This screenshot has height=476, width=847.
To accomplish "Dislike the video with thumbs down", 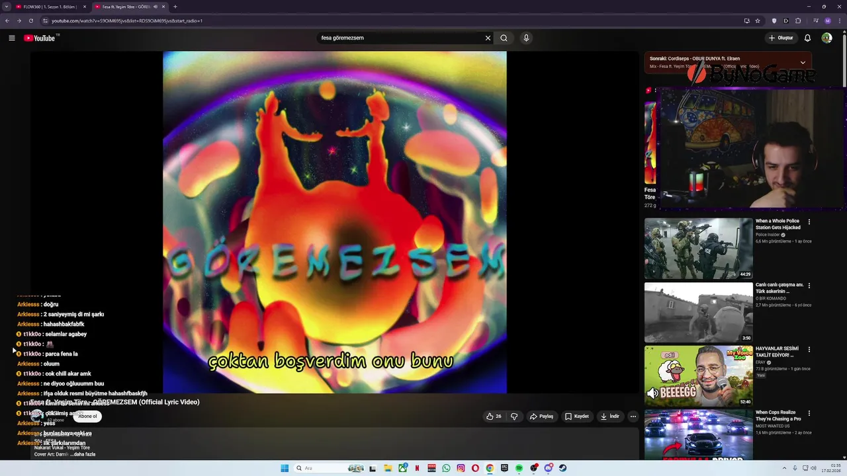I will tap(514, 416).
